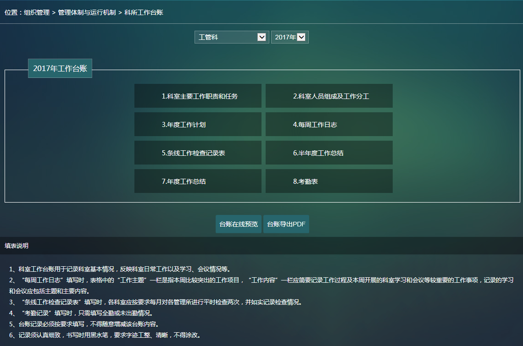Open 8.考勤表 attendance sheet
The image size is (523, 346).
point(329,181)
